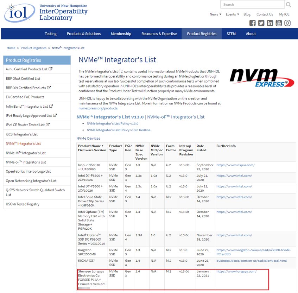Open OpenFabrics Interop Logo List
Viewport: 298px width, 293px height.
(x=37, y=171)
